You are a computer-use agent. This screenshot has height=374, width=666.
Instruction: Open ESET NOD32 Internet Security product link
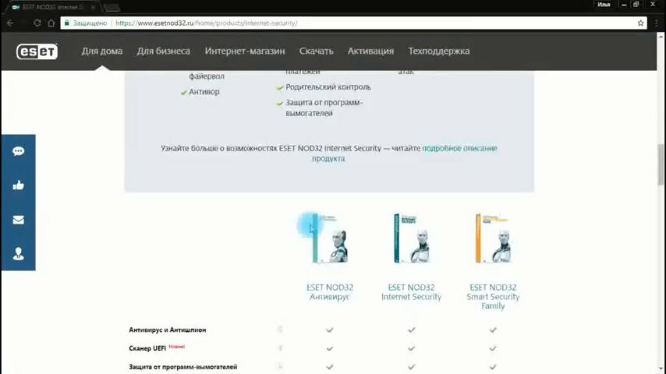pos(411,292)
